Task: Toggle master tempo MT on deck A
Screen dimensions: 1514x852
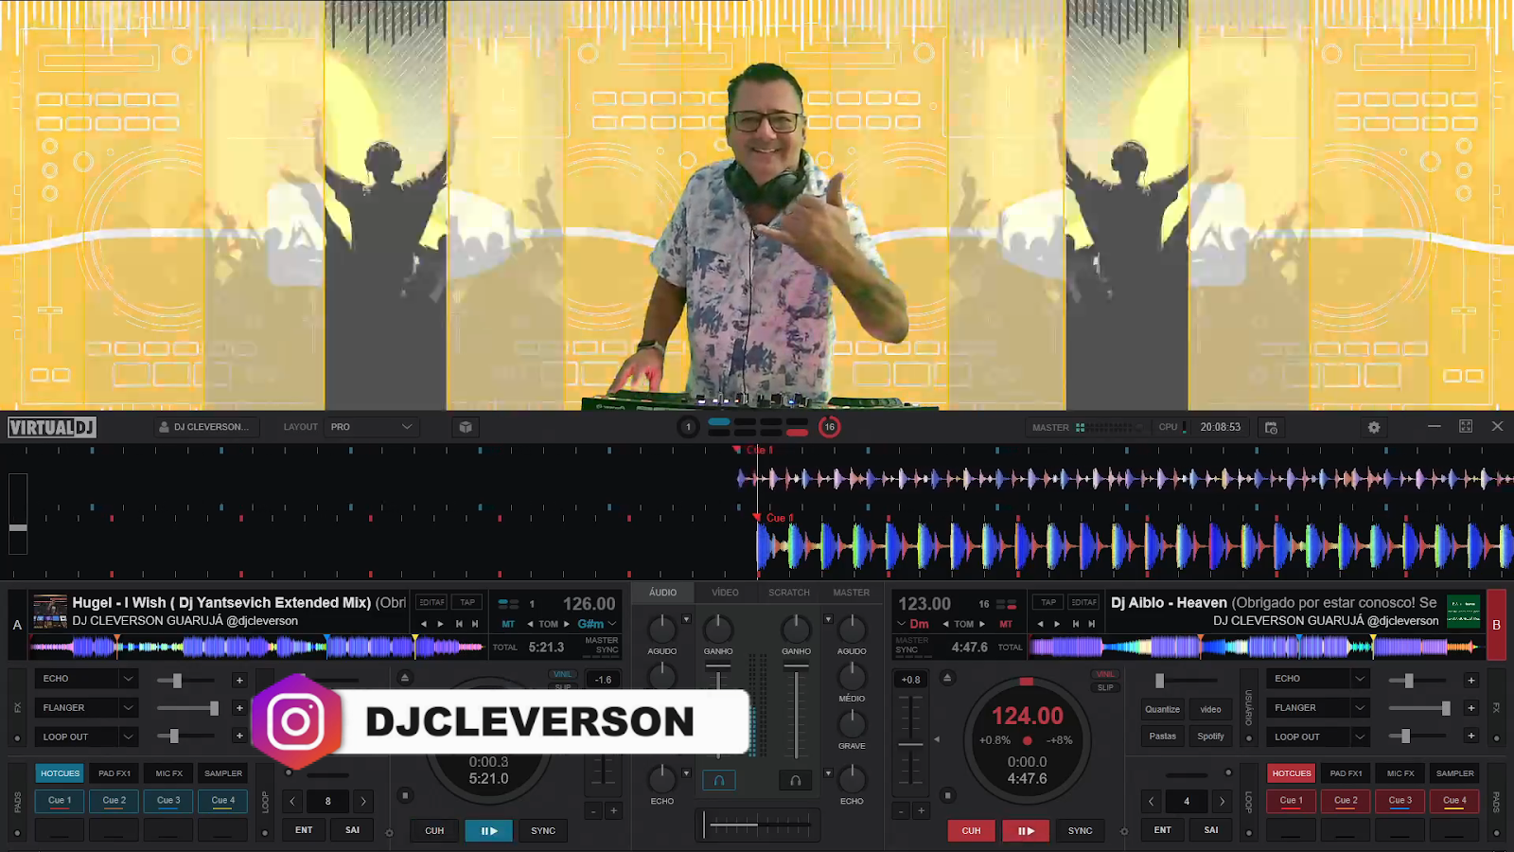Action: (x=508, y=624)
